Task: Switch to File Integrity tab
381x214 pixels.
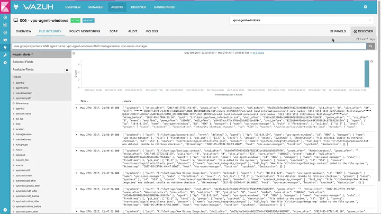Action: (x=50, y=31)
